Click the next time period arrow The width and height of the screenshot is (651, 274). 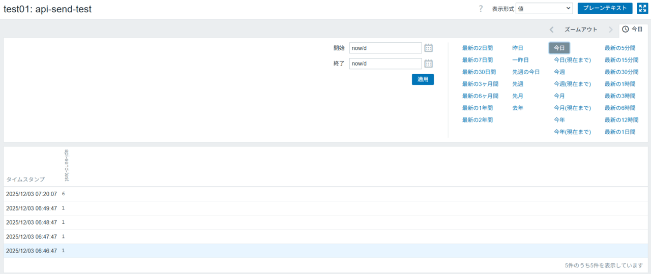(610, 29)
